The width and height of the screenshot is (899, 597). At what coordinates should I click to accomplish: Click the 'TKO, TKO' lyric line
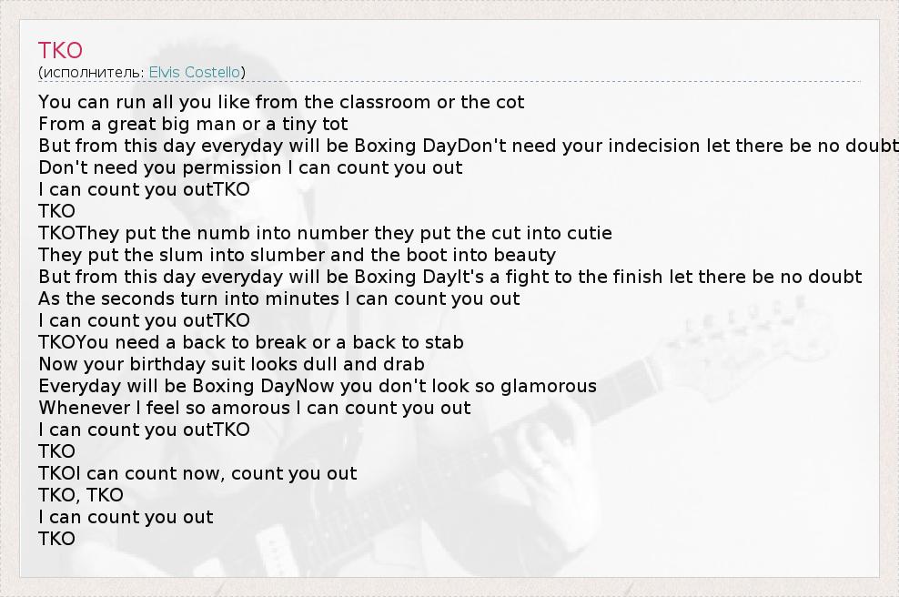81,495
